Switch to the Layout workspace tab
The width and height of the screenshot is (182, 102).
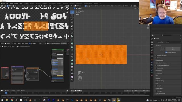tap(26, 4)
